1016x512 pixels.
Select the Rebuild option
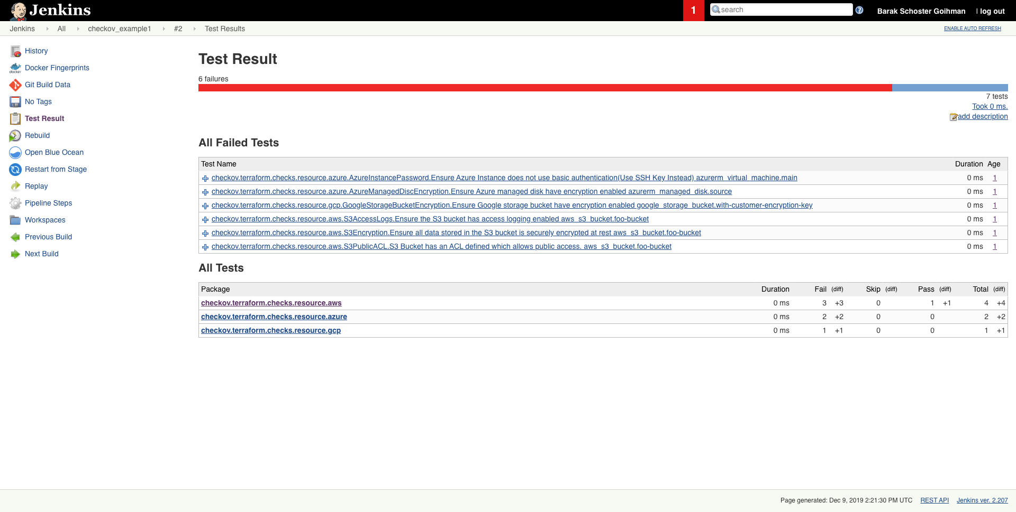coord(37,135)
